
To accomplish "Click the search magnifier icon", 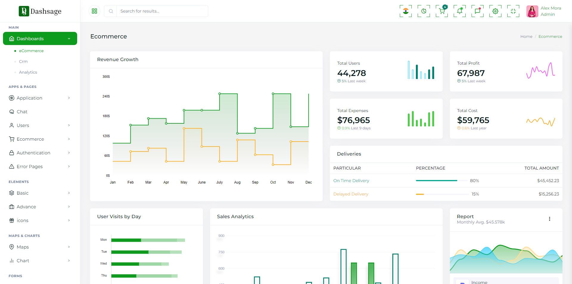I will 111,11.
